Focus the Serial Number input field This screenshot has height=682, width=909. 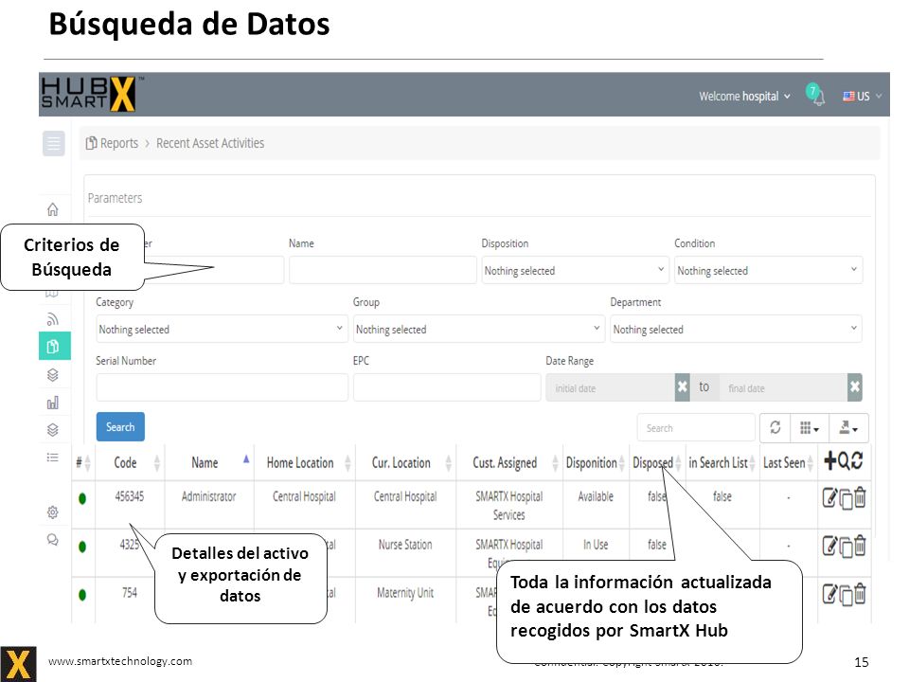pyautogui.click(x=222, y=387)
